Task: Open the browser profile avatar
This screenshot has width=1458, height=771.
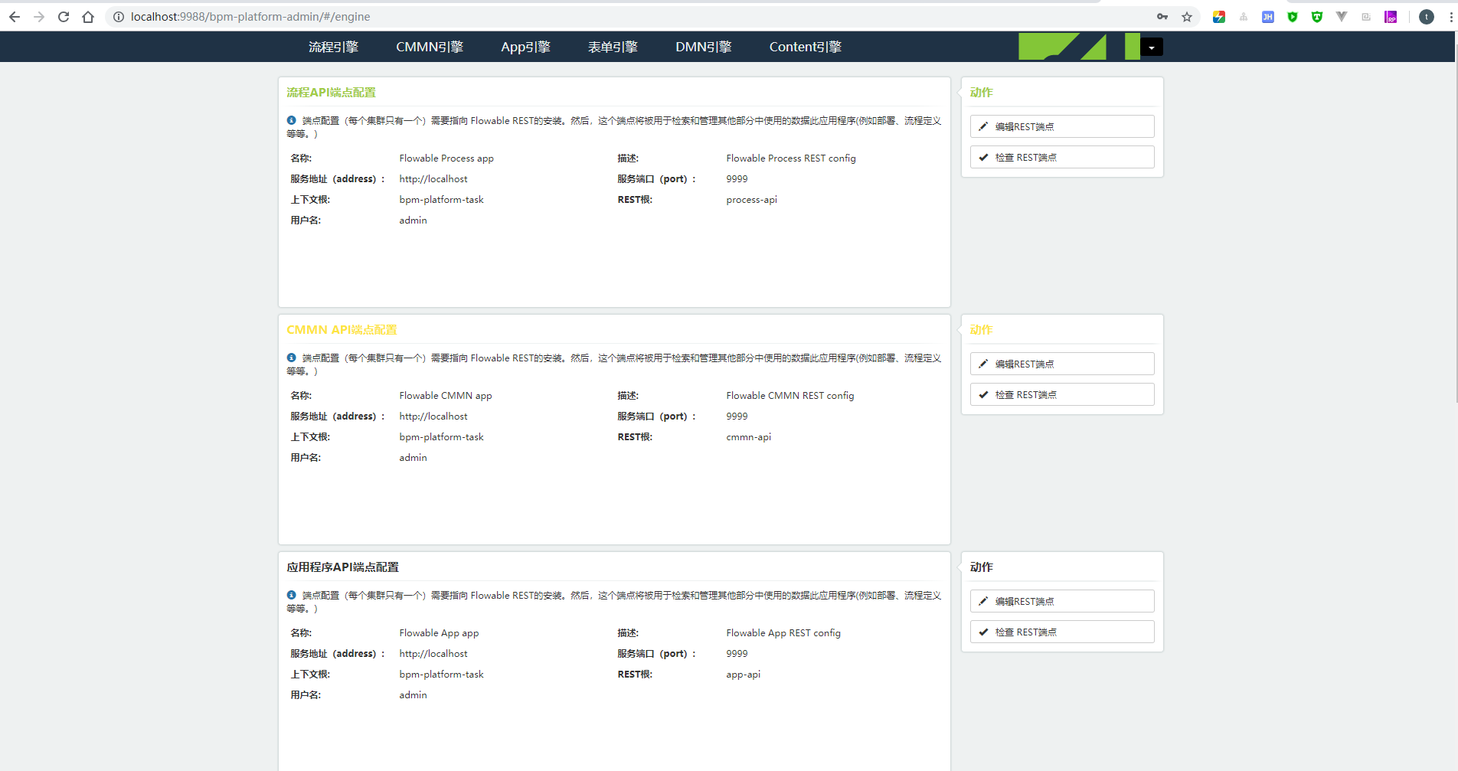Action: pyautogui.click(x=1426, y=17)
